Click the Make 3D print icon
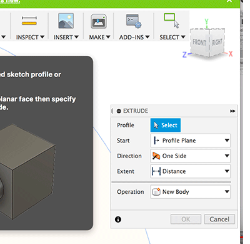The width and height of the screenshot is (250, 244). (99, 21)
